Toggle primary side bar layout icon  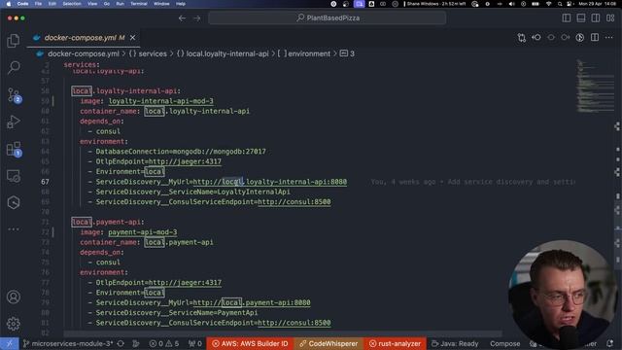(567, 18)
